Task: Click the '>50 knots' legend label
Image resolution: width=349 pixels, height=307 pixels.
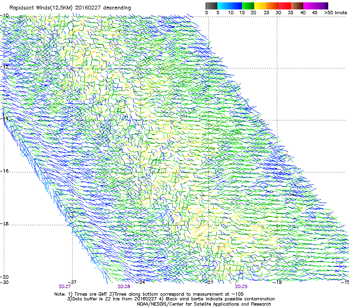Action: coord(335,13)
